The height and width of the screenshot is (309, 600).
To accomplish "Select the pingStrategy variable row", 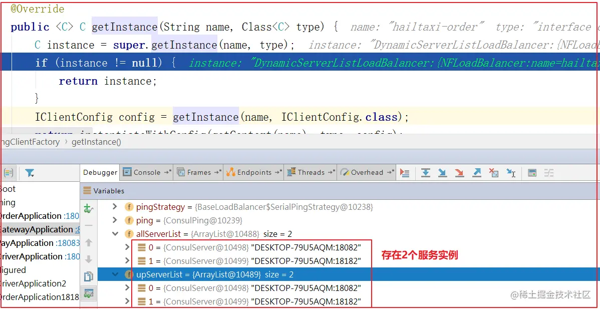I will (349, 207).
